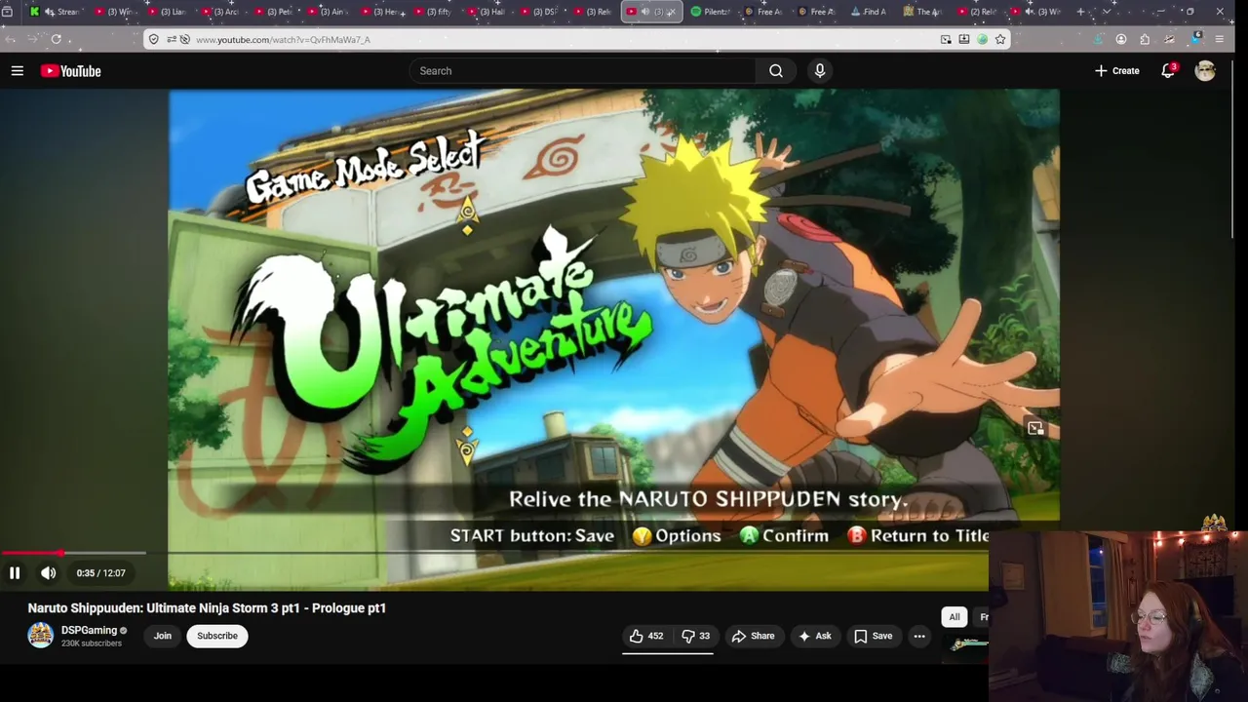Click the video title text
This screenshot has width=1248, height=702.
click(207, 607)
